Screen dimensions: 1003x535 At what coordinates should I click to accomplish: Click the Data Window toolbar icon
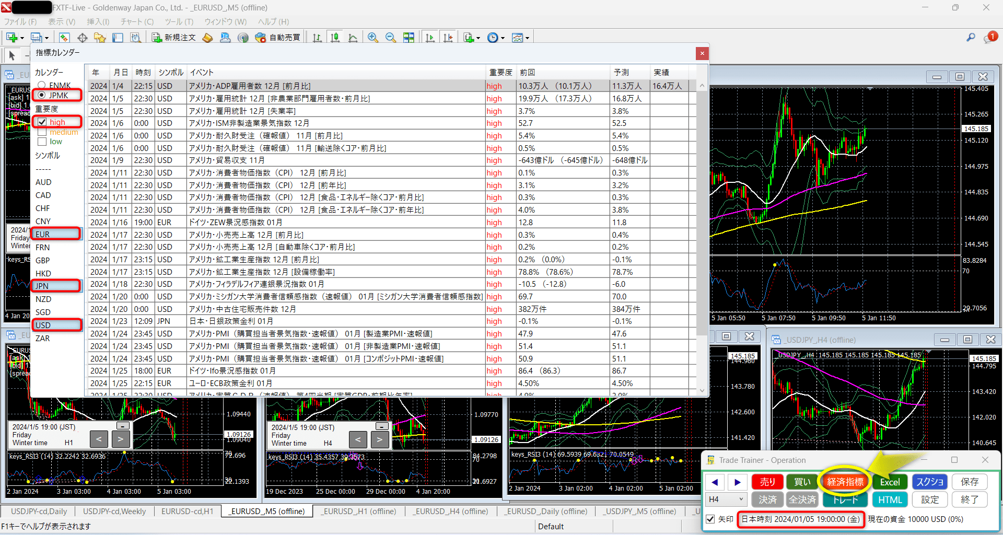pos(118,37)
